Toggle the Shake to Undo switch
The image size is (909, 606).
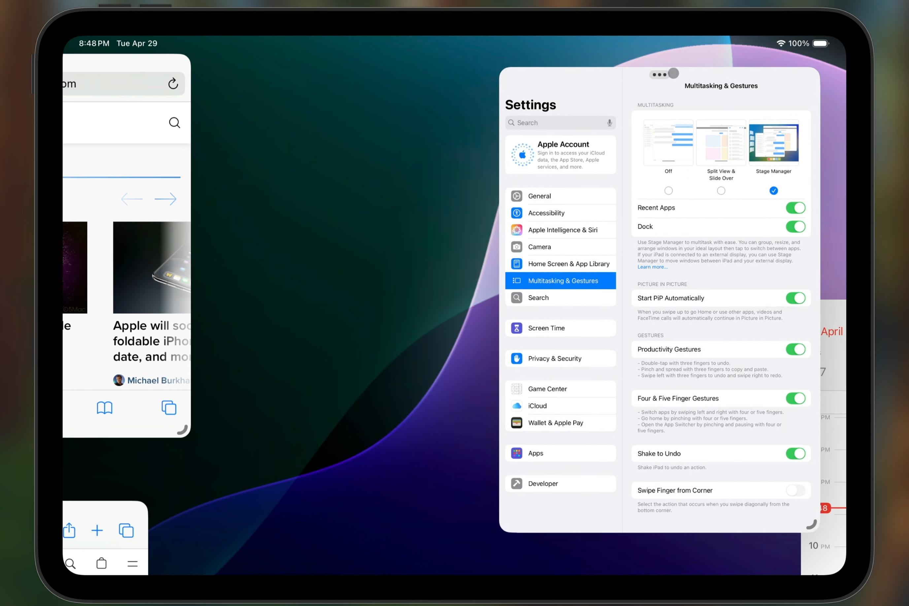click(x=795, y=454)
